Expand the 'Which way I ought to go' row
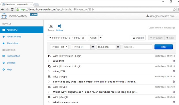This screenshot has height=105, width=179. coord(49,92)
